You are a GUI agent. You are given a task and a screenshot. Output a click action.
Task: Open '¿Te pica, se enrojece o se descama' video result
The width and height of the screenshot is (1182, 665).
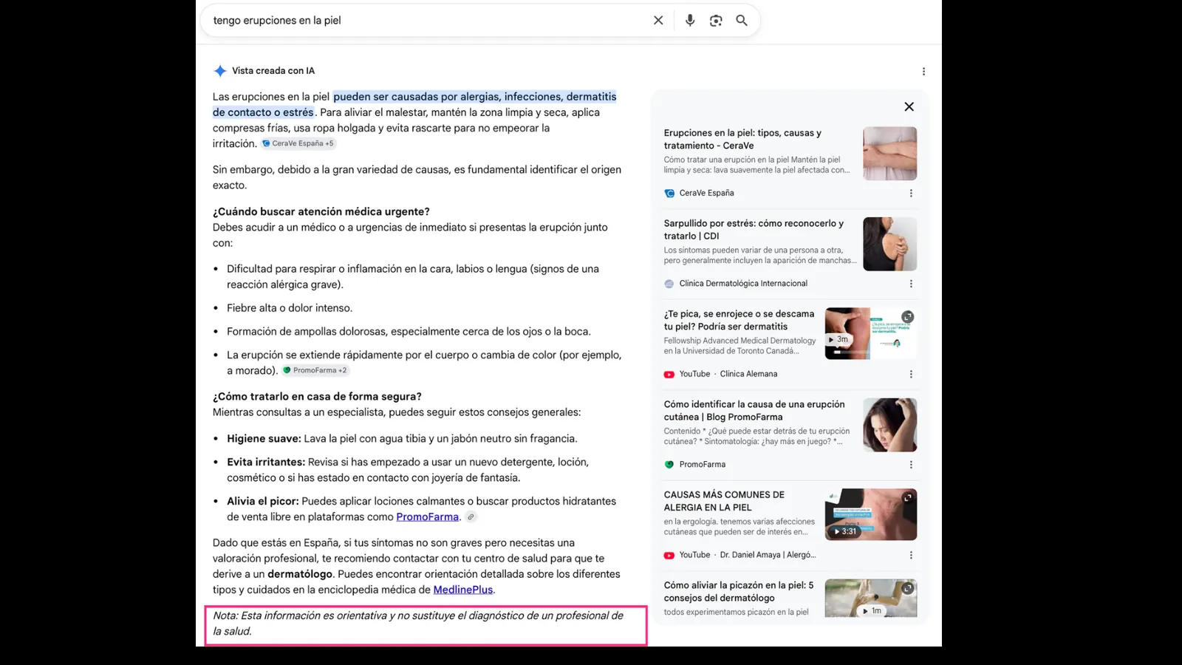pyautogui.click(x=739, y=320)
